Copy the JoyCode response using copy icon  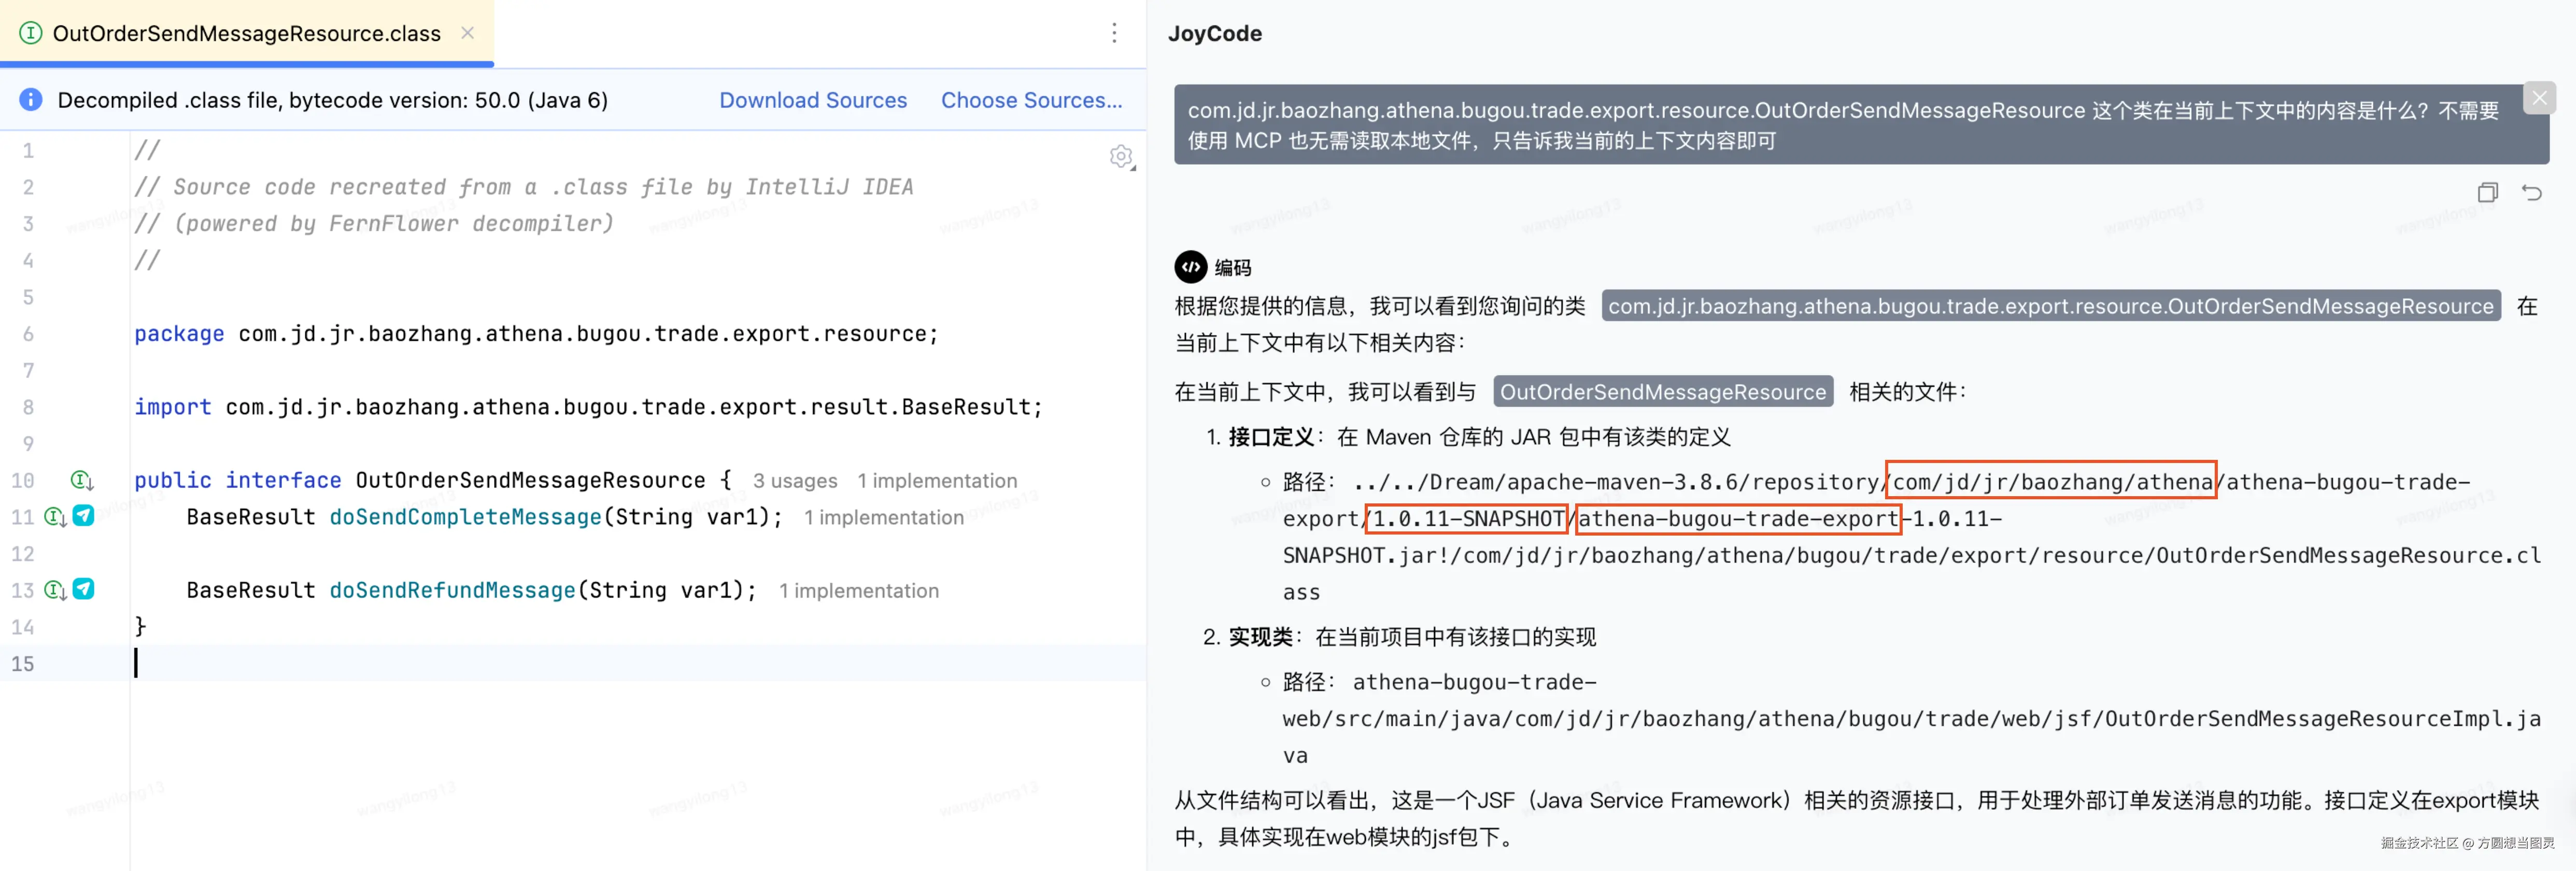pos(2487,192)
